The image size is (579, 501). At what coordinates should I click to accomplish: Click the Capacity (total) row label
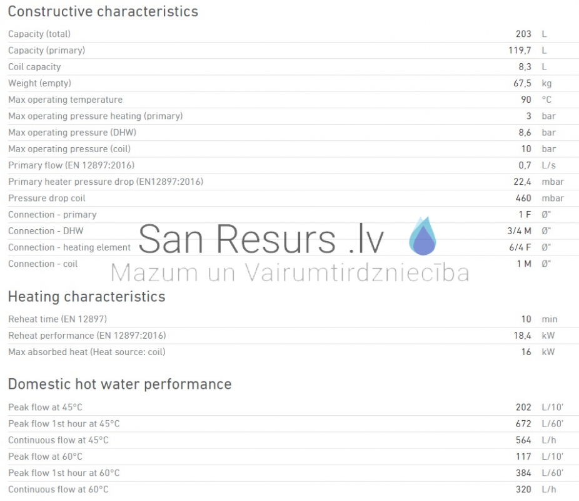(39, 34)
